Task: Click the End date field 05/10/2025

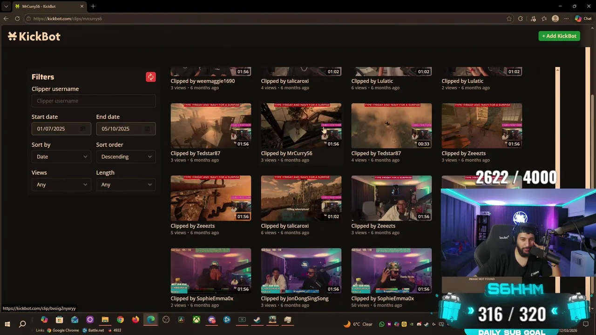Action: click(126, 129)
